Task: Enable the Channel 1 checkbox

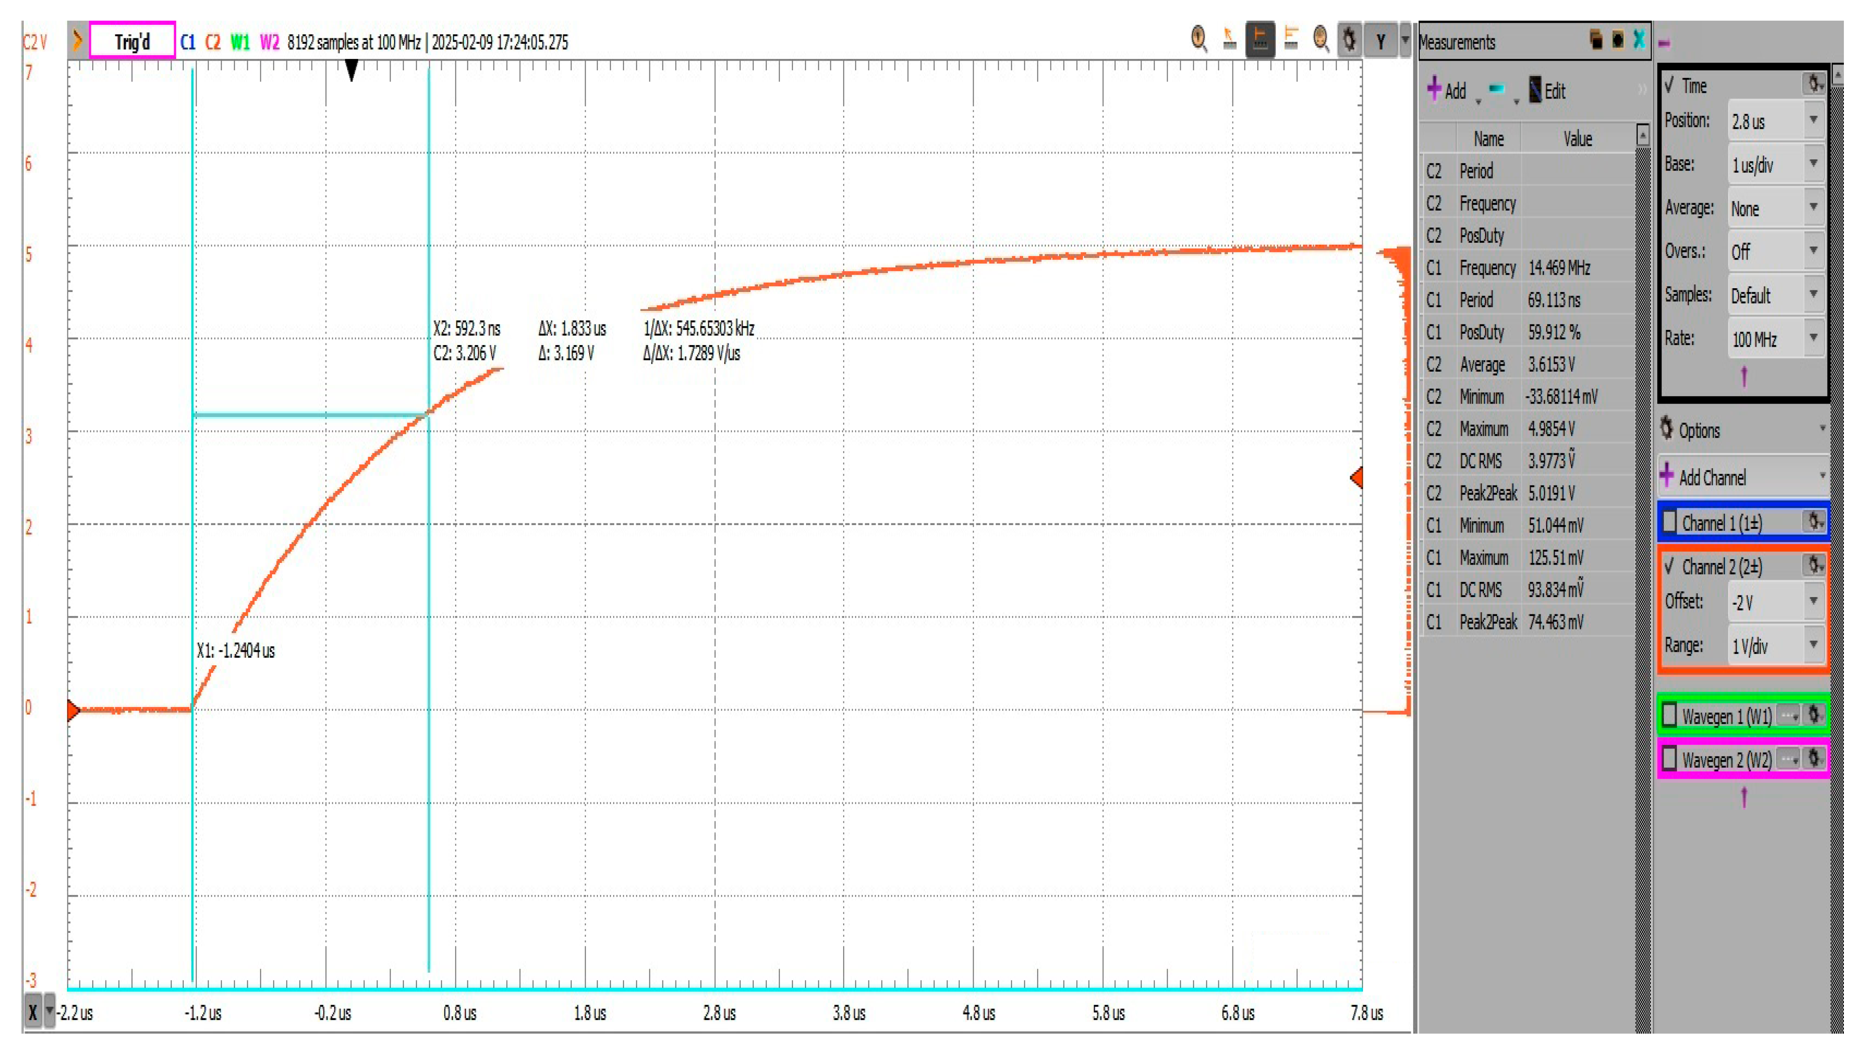Action: 1670,522
